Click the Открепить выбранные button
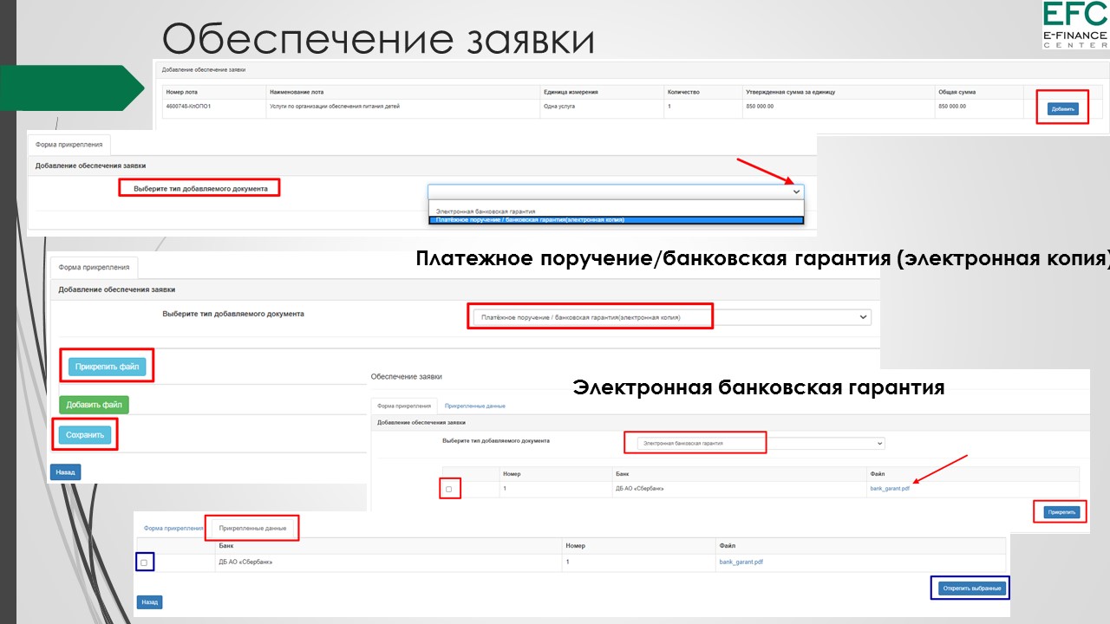Viewport: 1110px width, 624px height. [x=973, y=588]
